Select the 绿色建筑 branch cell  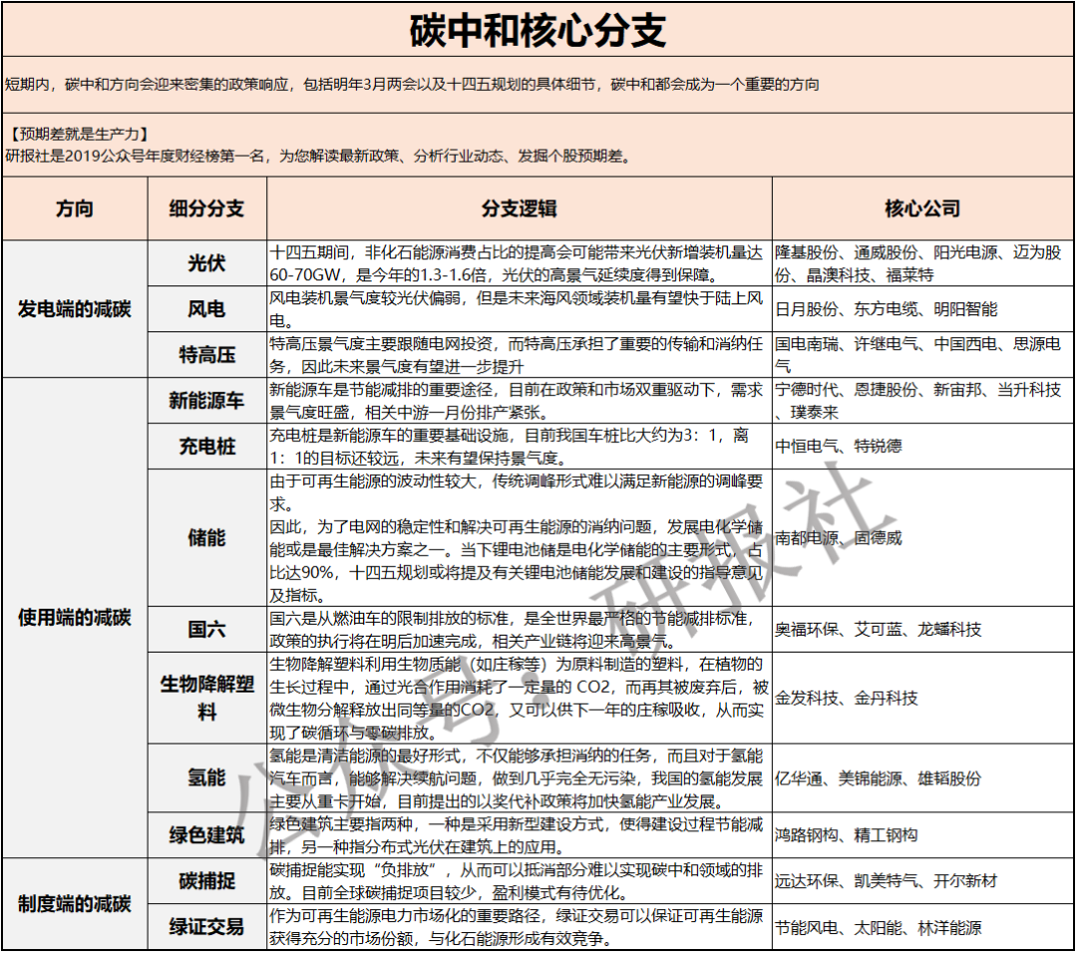click(206, 835)
